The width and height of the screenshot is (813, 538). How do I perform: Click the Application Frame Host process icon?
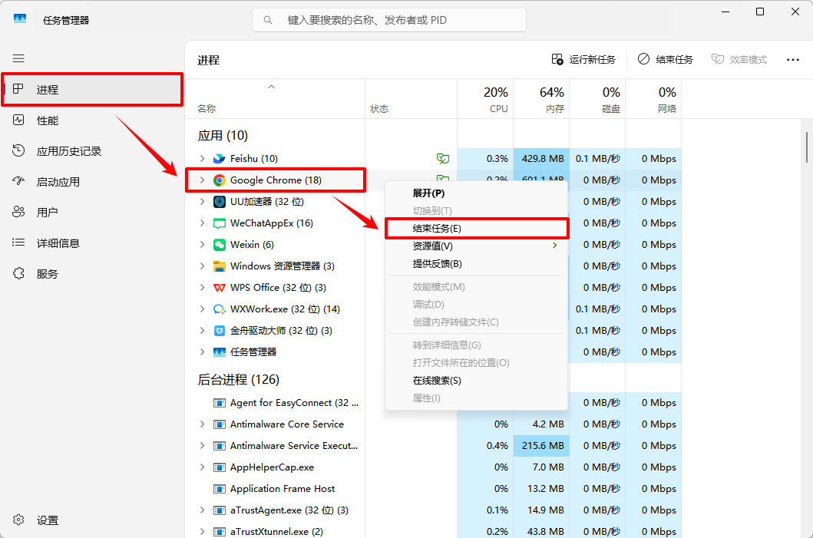[x=220, y=490]
